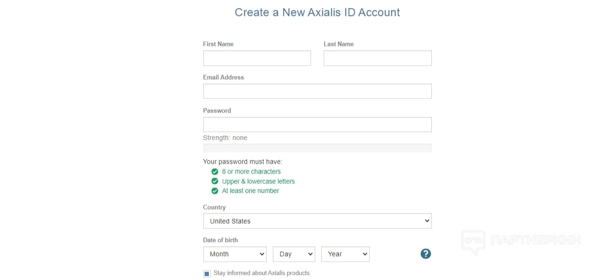Click the password strength meter bar
The image size is (605, 280).
(317, 148)
